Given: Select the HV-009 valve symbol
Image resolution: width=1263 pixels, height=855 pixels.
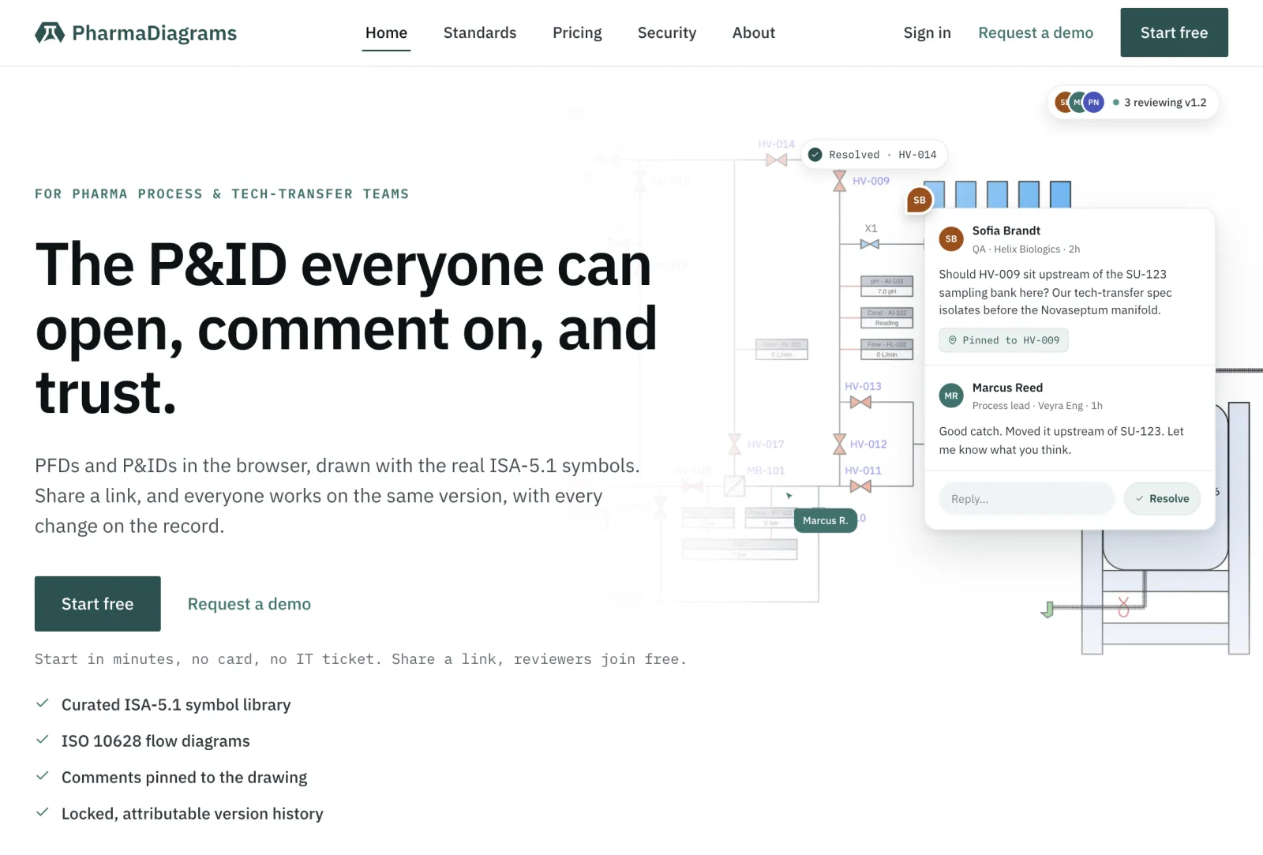Looking at the screenshot, I should 840,181.
